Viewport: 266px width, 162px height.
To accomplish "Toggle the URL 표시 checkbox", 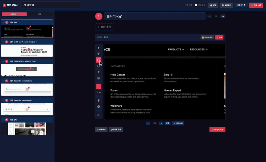I will coord(196,5).
